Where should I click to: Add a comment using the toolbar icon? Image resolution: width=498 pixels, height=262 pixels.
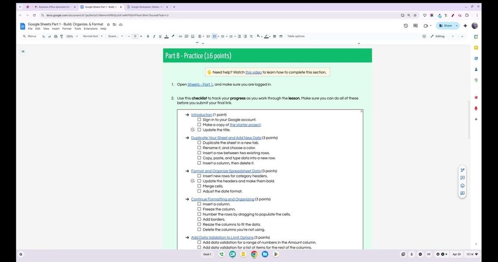pos(186,36)
